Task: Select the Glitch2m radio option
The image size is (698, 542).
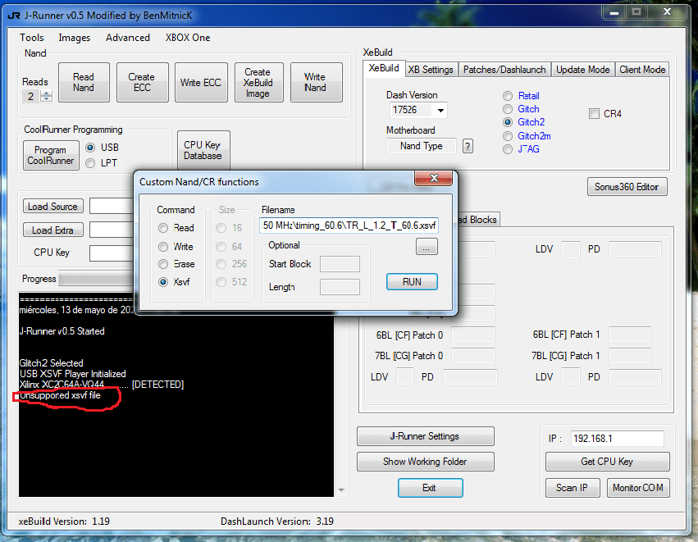Action: [508, 136]
